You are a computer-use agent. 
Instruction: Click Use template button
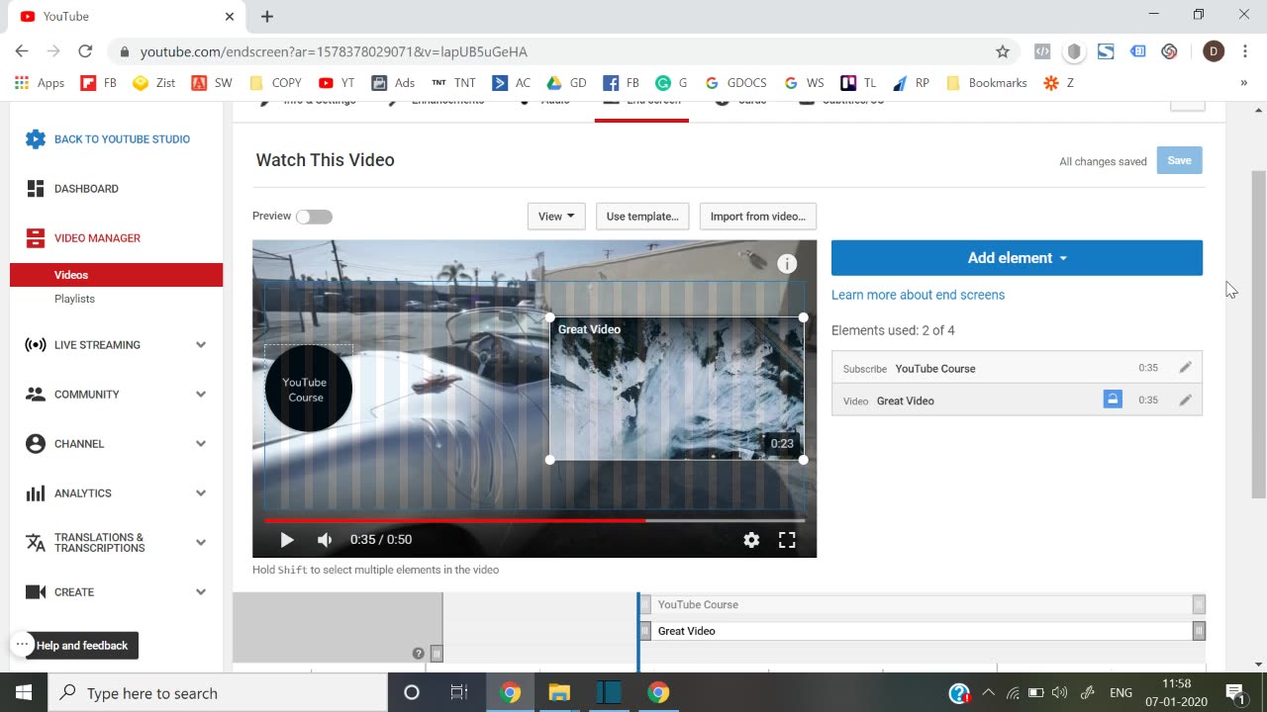[x=642, y=217]
